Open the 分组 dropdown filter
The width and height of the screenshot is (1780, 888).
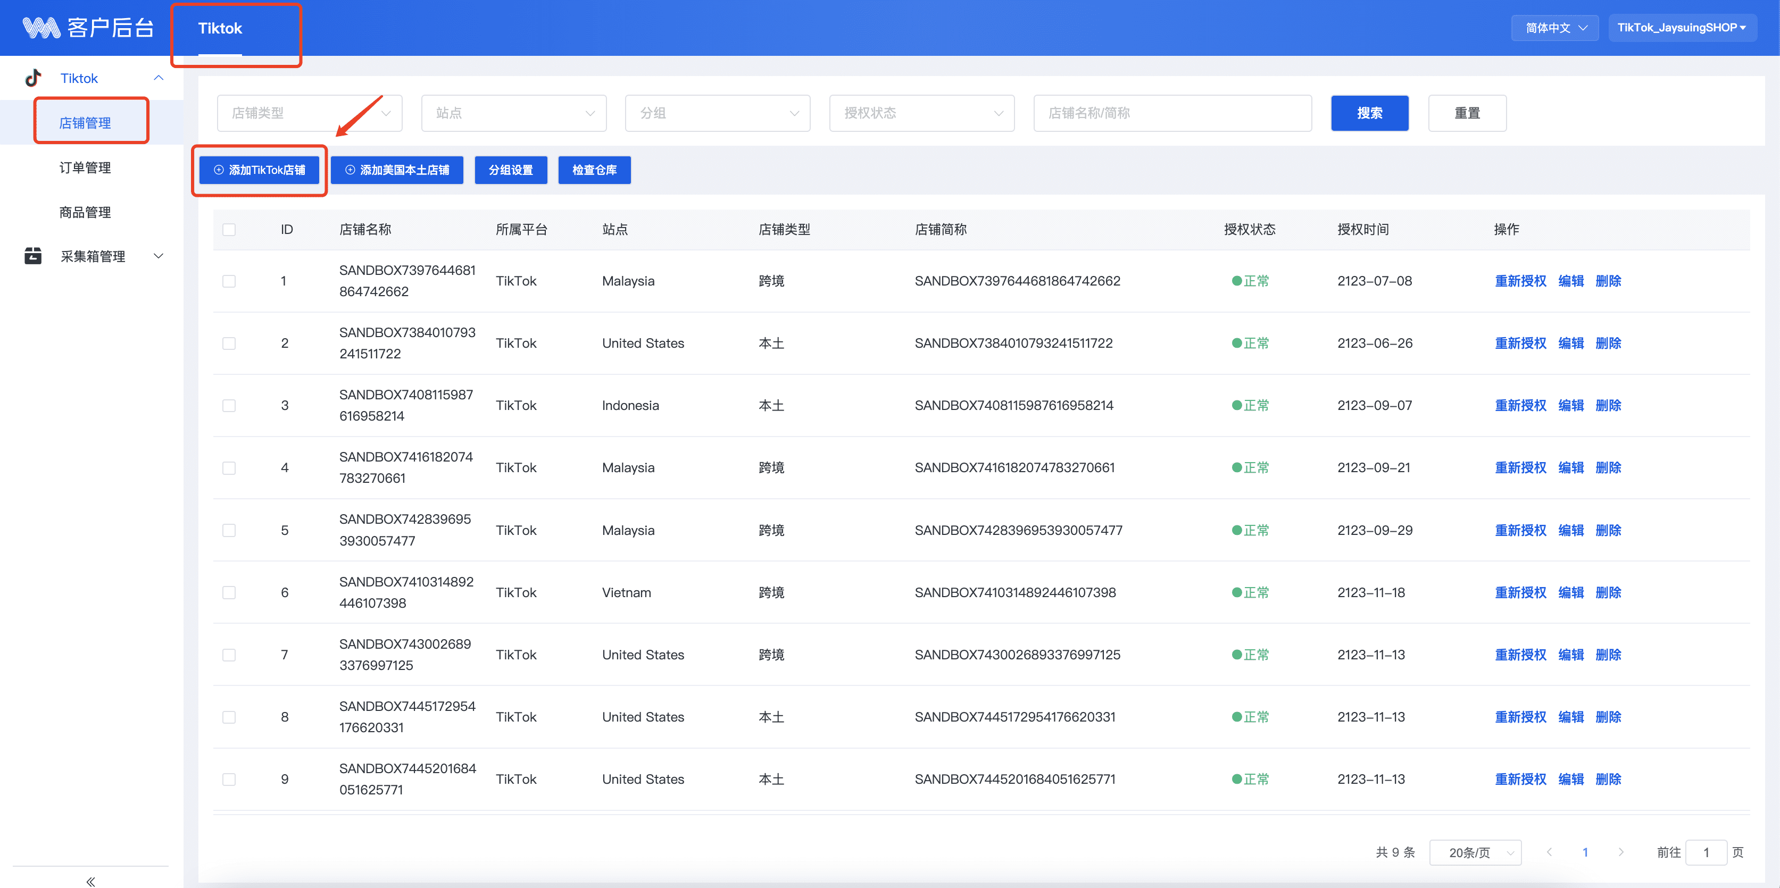tap(717, 113)
